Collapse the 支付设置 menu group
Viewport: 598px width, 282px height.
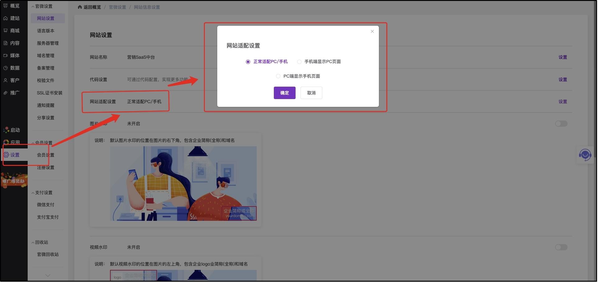click(42, 193)
